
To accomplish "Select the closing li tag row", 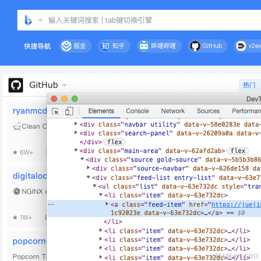I will coord(113,221).
